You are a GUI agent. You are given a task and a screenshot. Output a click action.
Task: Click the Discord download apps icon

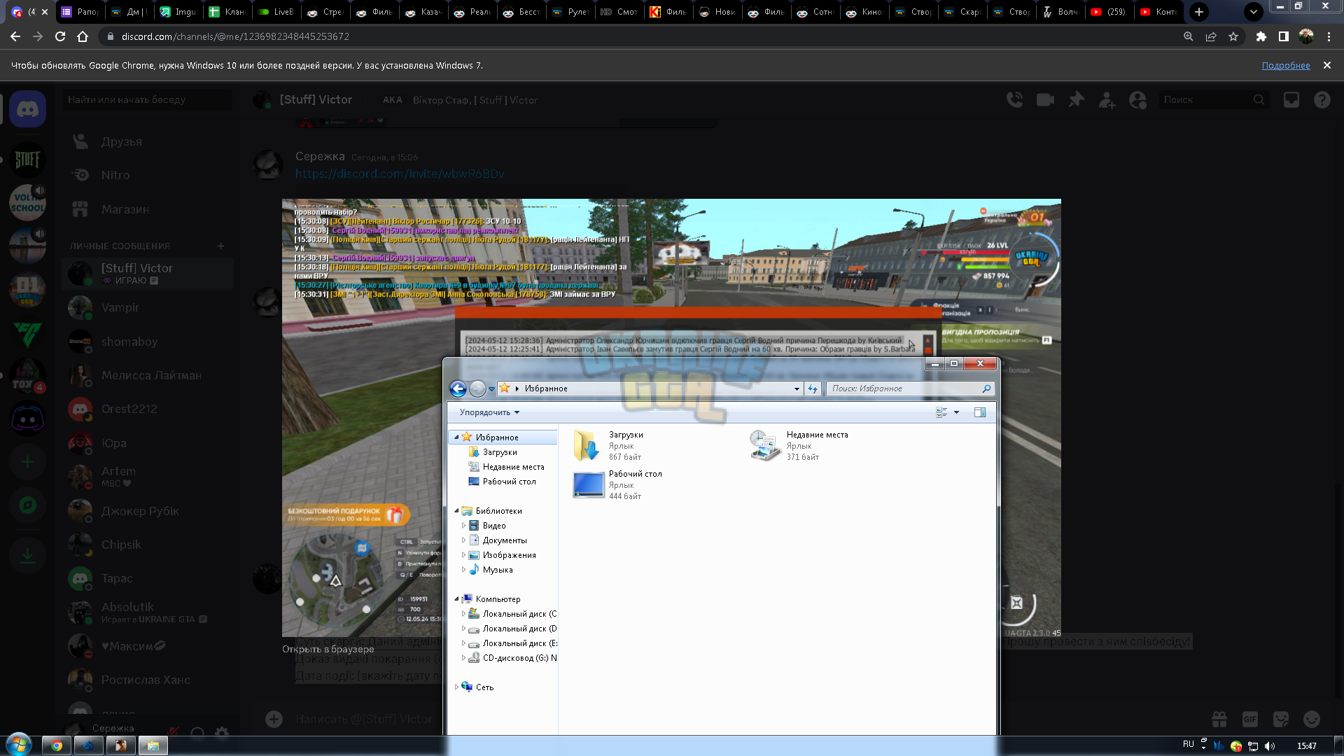click(28, 556)
